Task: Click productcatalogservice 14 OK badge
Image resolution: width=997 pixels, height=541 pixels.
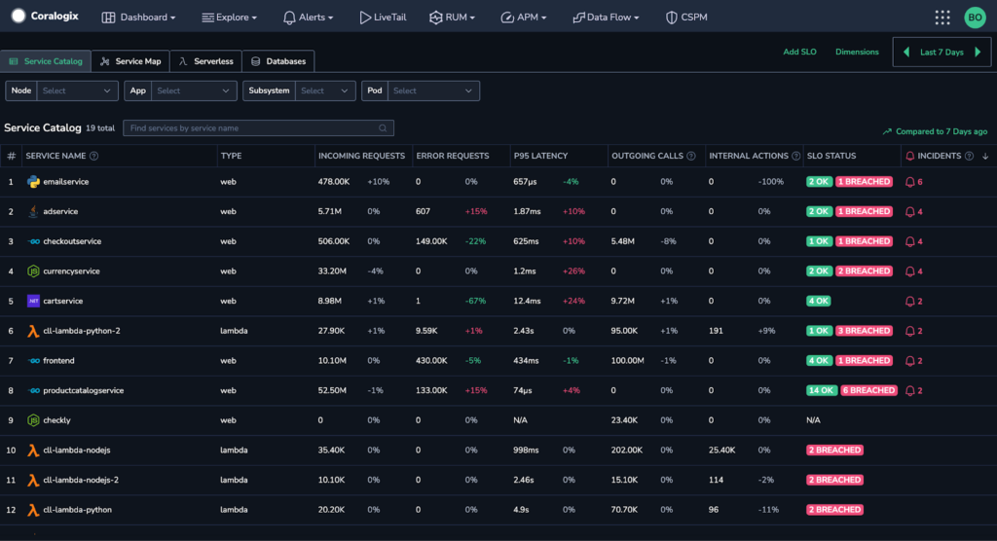Action: (822, 390)
